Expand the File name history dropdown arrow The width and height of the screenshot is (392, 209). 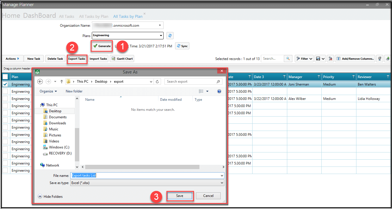pos(222,175)
